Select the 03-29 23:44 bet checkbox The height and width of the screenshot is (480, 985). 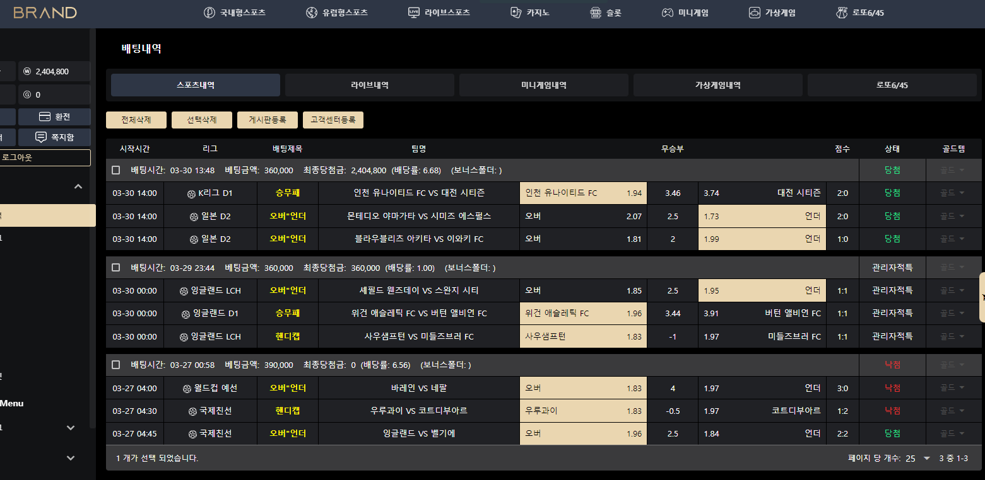[x=116, y=268]
